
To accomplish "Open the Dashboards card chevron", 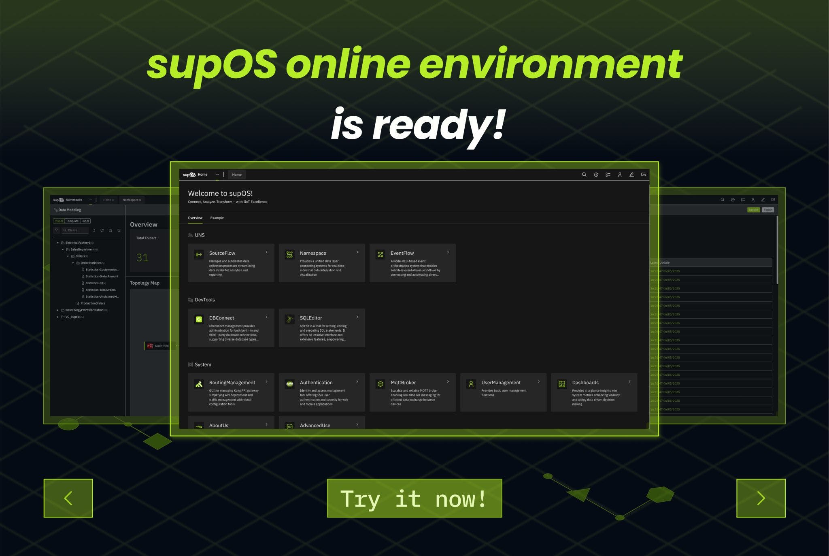I will coord(629,381).
